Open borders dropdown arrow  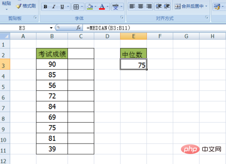82,7
